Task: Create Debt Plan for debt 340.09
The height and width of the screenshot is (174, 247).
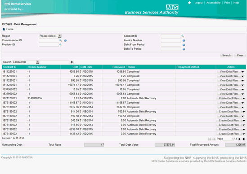Action: pyautogui.click(x=229, y=121)
